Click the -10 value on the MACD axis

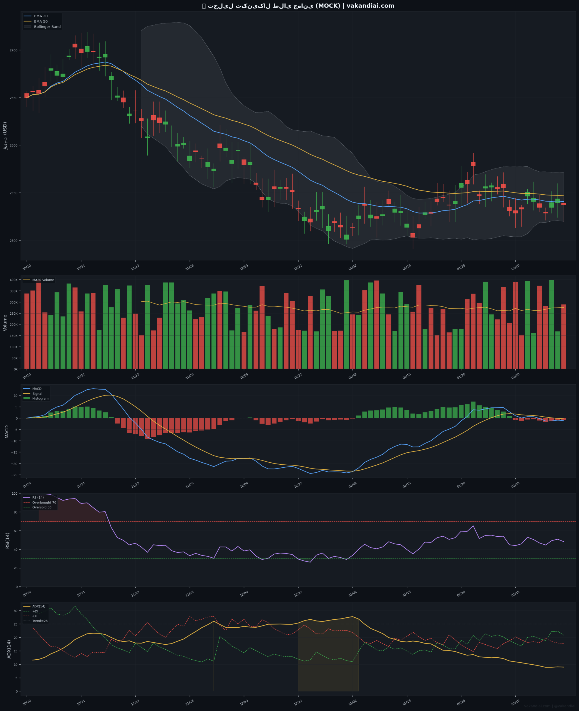coord(15,441)
